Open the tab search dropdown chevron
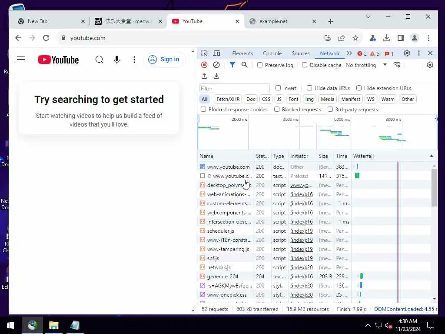The width and height of the screenshot is (445, 334). 368,17
